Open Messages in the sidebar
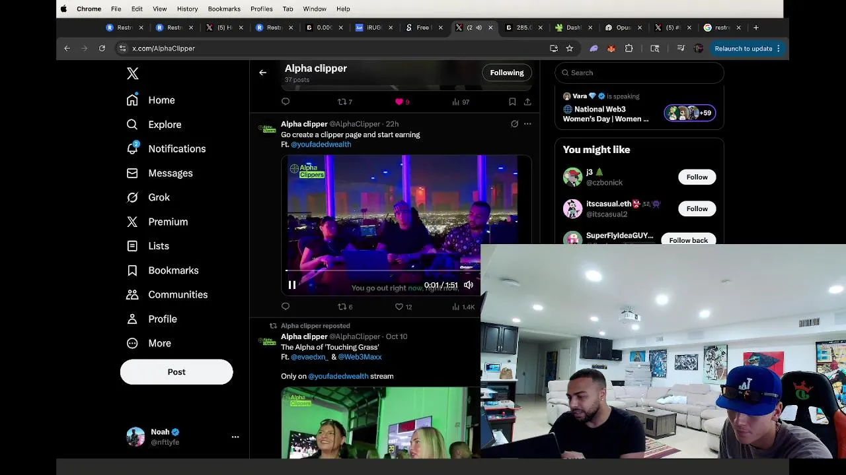The image size is (846, 475). [x=159, y=173]
